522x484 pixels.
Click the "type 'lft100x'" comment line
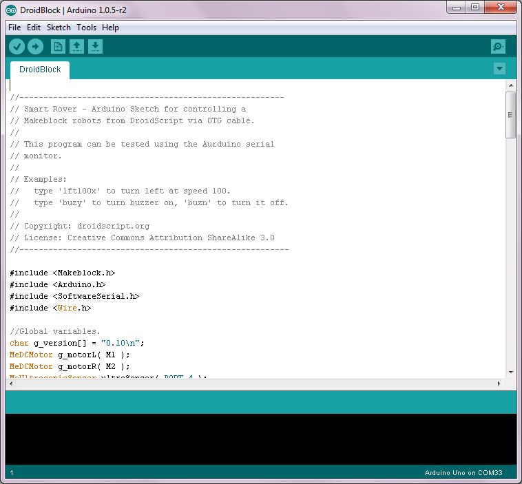120,191
